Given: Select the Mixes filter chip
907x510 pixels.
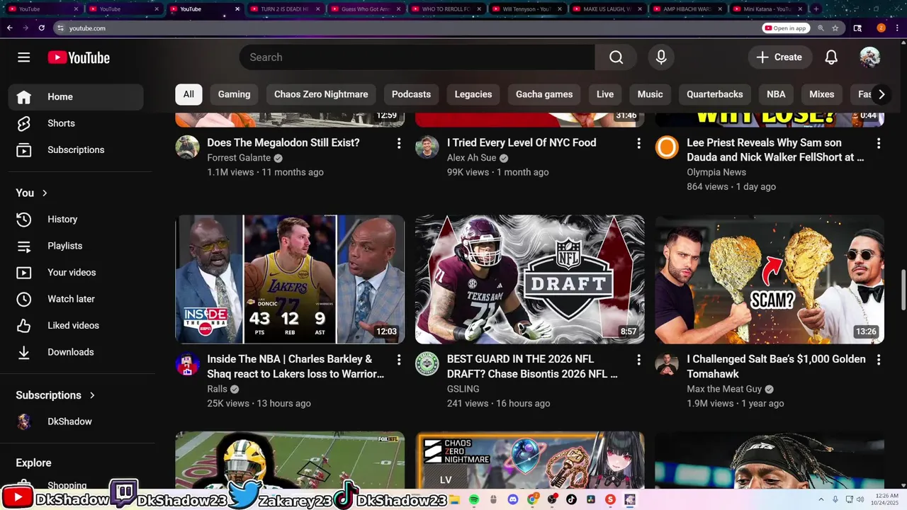Looking at the screenshot, I should (822, 94).
